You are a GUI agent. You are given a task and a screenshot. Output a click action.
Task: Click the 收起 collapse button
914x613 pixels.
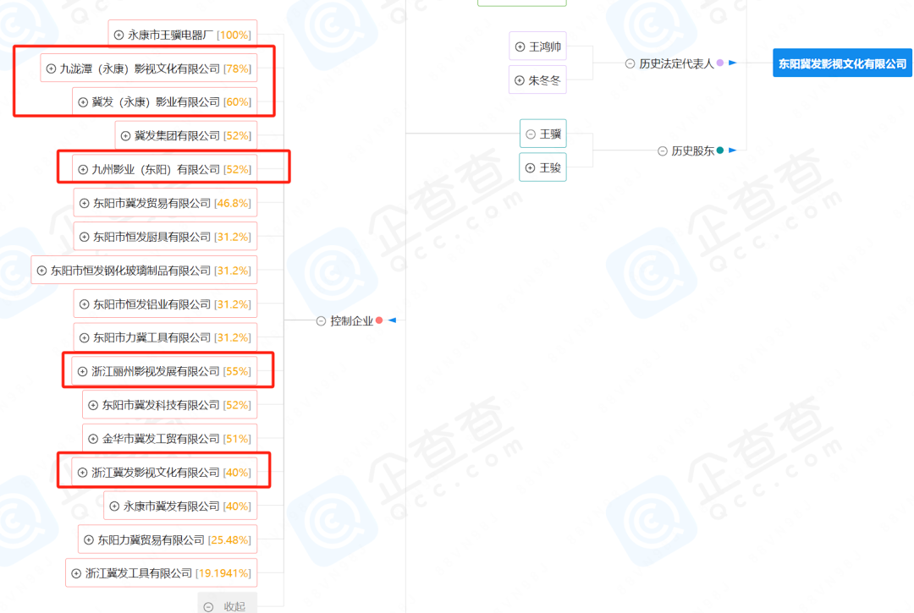(x=227, y=605)
